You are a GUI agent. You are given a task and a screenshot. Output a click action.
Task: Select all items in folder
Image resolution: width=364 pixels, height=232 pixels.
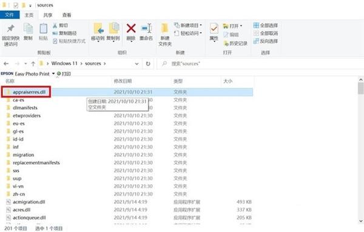coord(266,25)
